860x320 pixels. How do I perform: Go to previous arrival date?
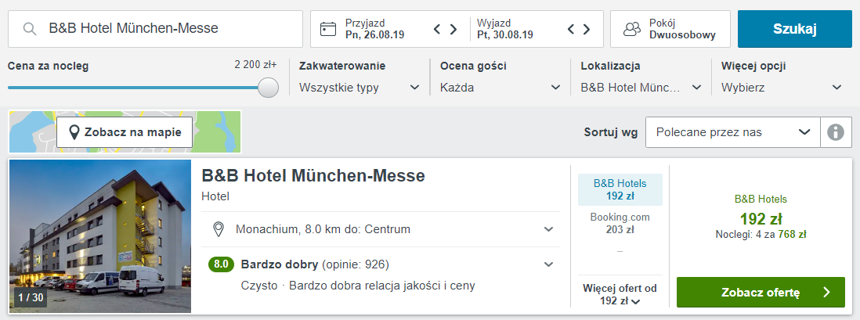(438, 29)
